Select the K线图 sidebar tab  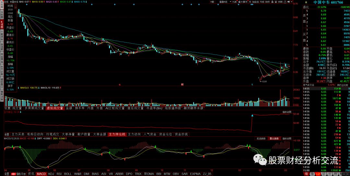pyautogui.click(x=2, y=25)
